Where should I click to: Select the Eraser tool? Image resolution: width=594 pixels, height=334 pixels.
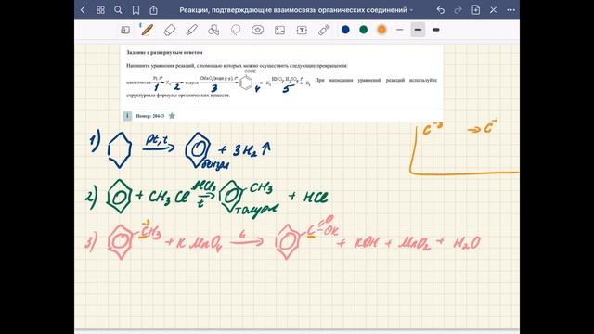(169, 30)
